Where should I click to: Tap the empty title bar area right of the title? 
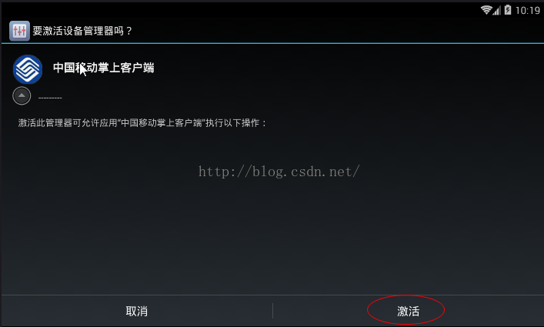coord(336,31)
